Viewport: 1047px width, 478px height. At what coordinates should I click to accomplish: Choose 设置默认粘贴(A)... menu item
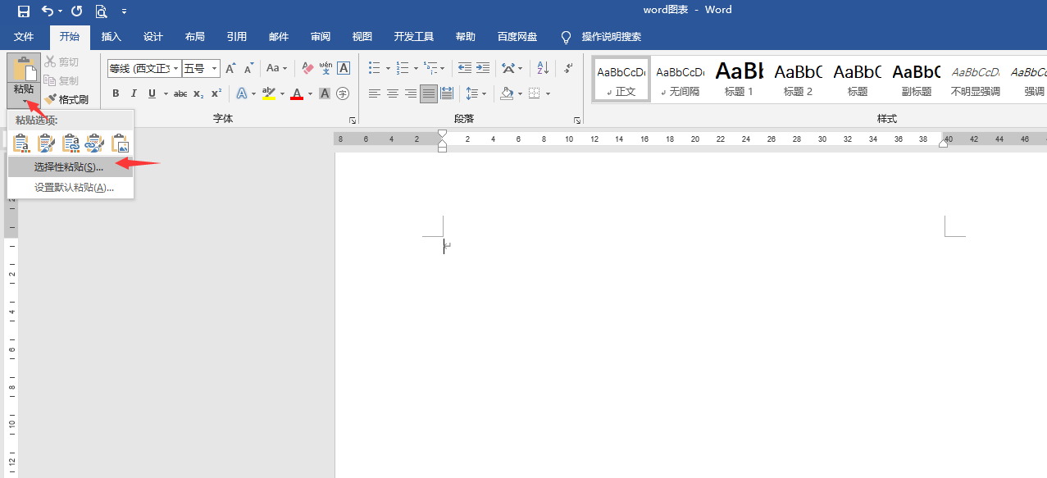[x=70, y=188]
